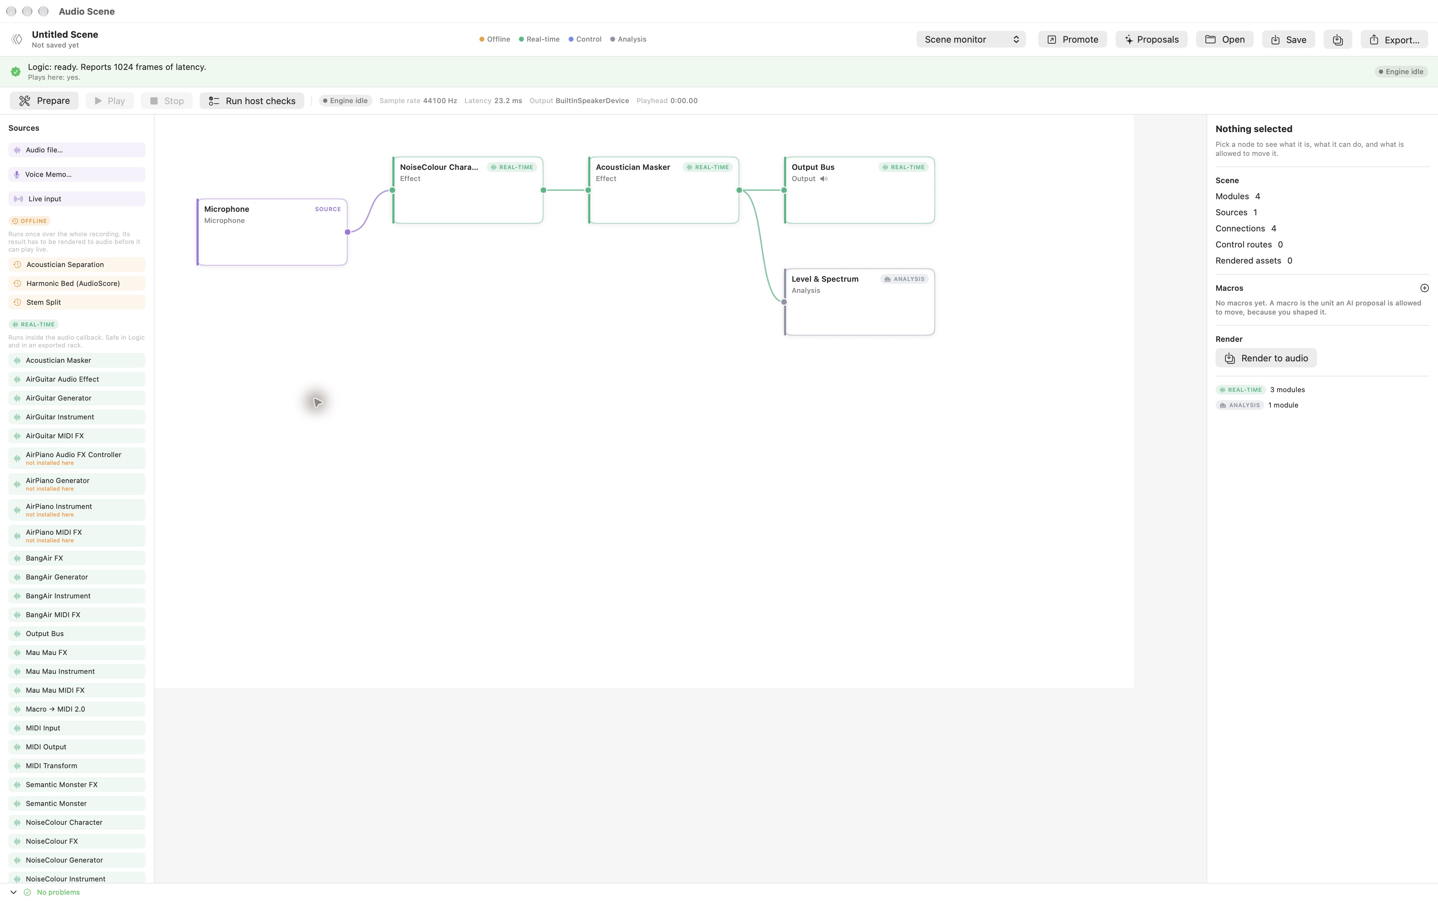Click the speaker icon on the Output Bus node

824,179
